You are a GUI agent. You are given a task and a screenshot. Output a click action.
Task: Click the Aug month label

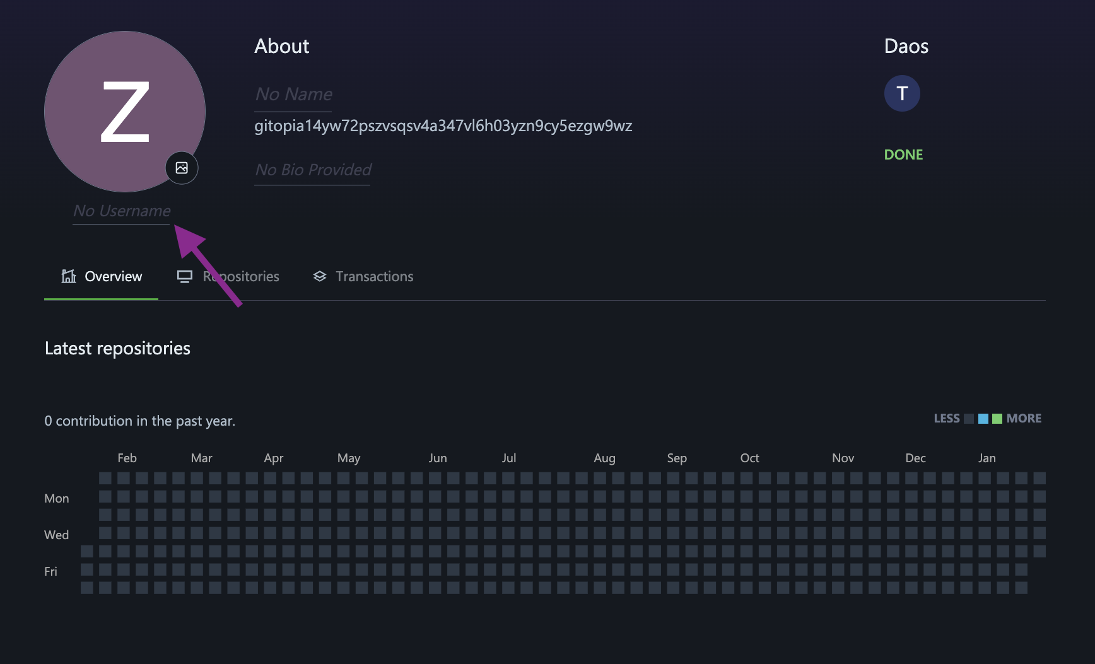tap(604, 458)
